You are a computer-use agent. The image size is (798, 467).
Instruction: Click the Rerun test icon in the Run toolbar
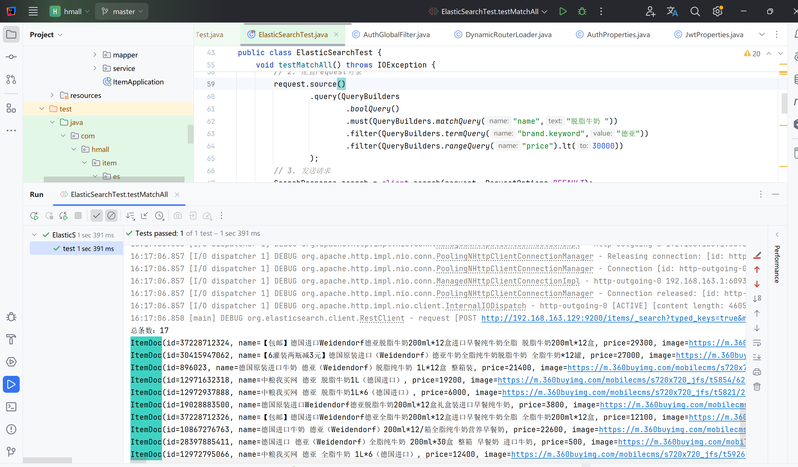pos(34,216)
